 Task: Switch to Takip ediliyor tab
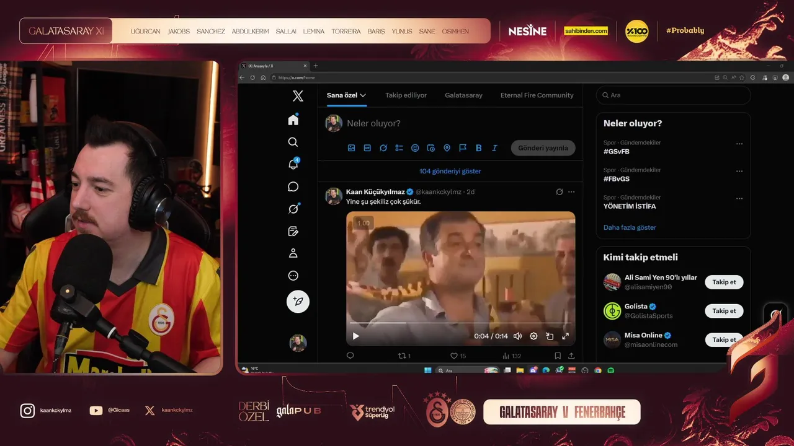[406, 95]
